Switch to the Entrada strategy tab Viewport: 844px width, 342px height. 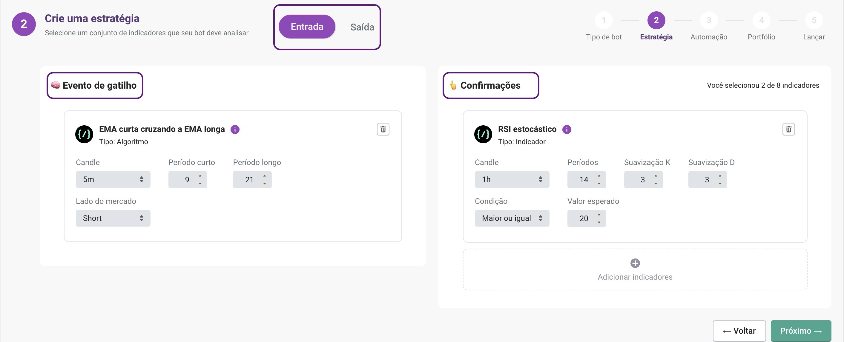(307, 27)
